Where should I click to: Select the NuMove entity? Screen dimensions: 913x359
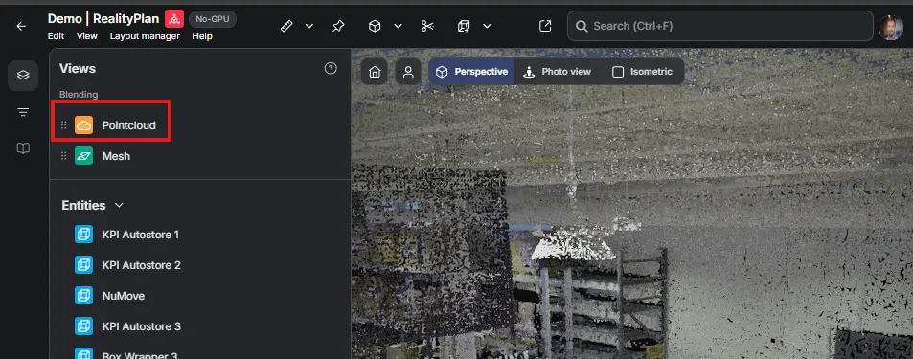124,296
